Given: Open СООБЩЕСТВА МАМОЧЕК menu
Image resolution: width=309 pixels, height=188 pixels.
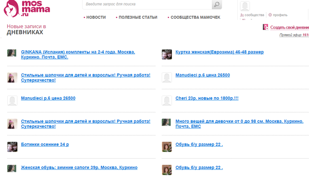Looking at the screenshot, I should [195, 17].
